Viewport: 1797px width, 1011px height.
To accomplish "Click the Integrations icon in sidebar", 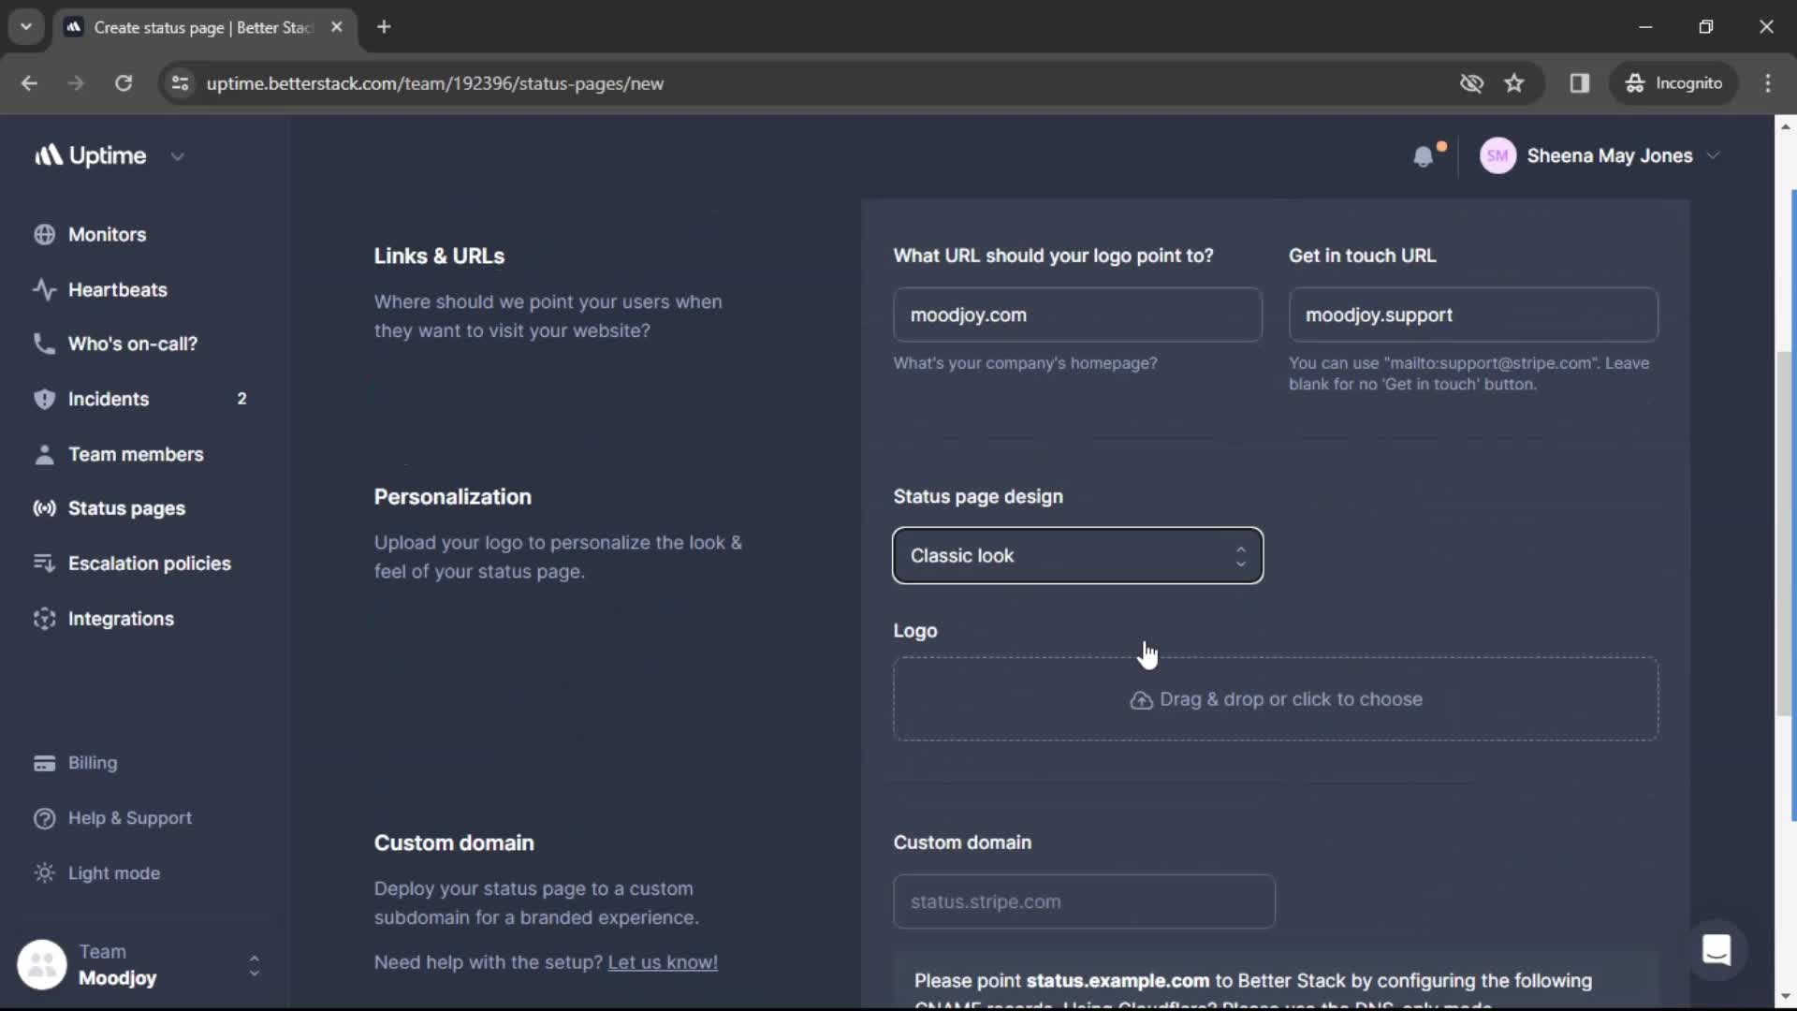I will pyautogui.click(x=43, y=617).
